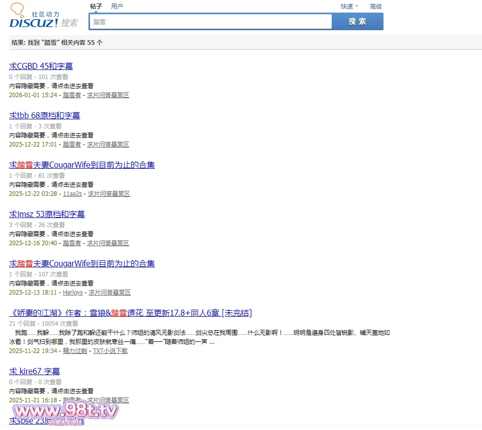
Task: Select the 帖子 search tab
Action: (x=95, y=7)
